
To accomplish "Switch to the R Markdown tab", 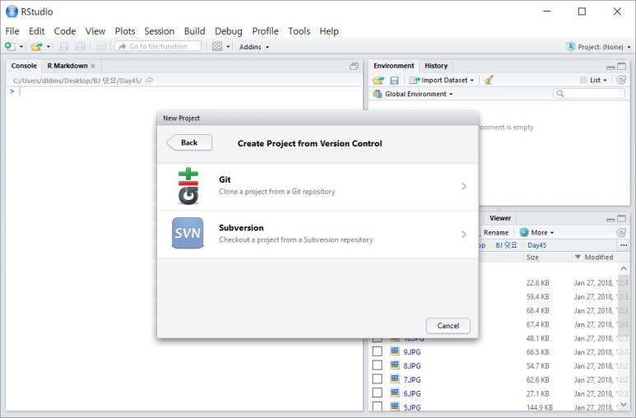I will click(67, 66).
